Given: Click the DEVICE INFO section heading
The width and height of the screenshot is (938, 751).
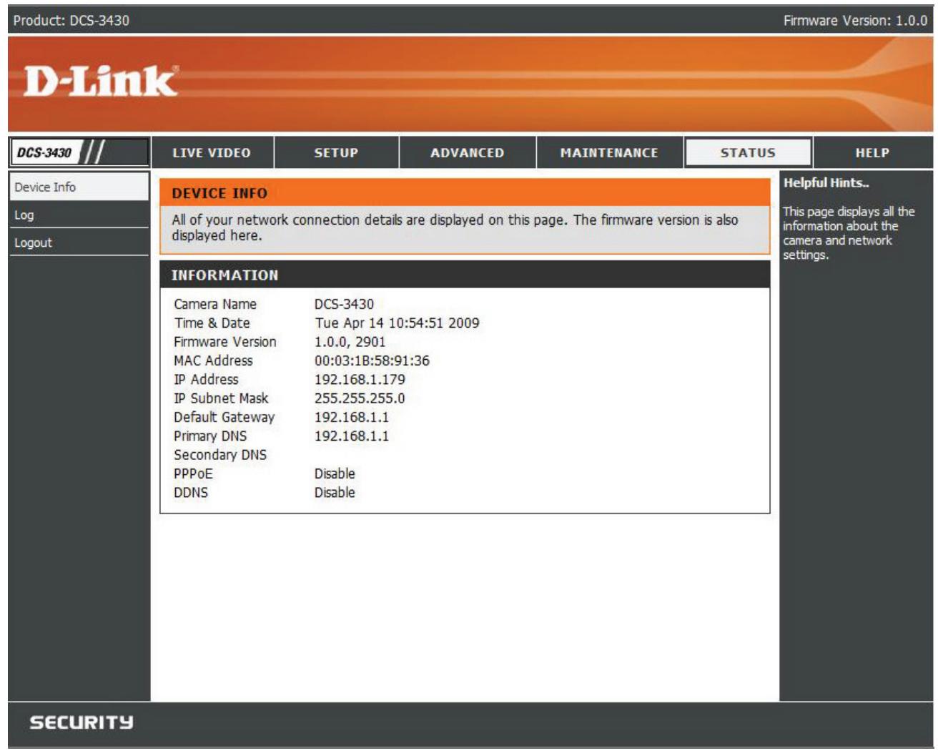Looking at the screenshot, I should point(219,193).
